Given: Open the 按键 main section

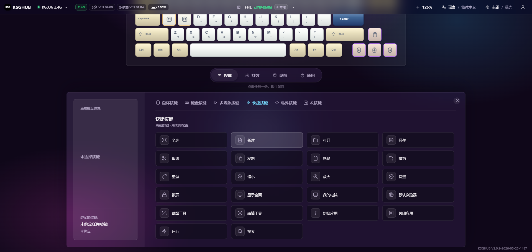Looking at the screenshot, I should click(224, 76).
